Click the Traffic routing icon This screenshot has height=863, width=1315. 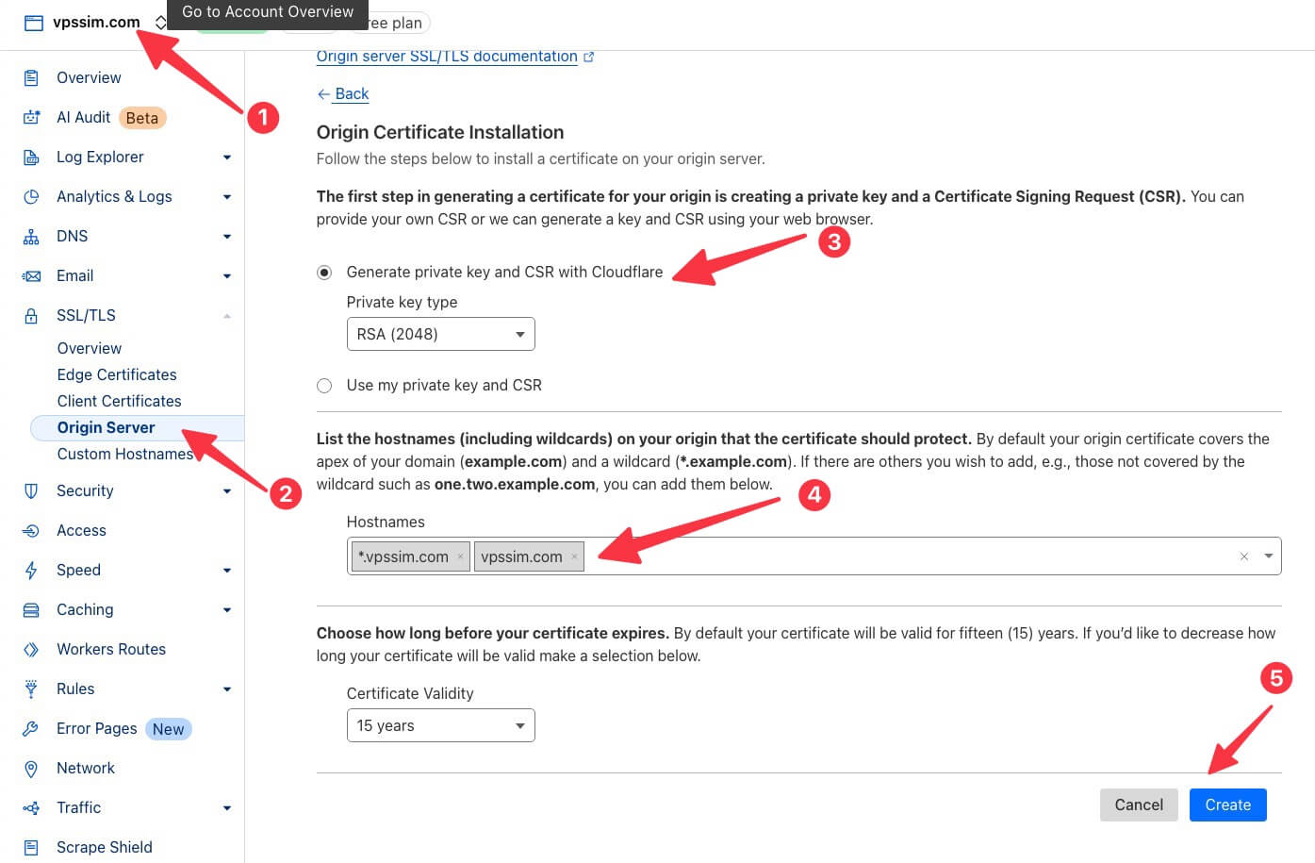(x=31, y=807)
